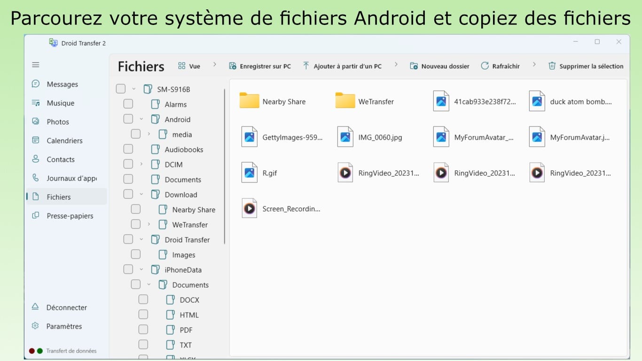
Task: Click the folder tree vertical scrollbar
Action: coord(225,166)
